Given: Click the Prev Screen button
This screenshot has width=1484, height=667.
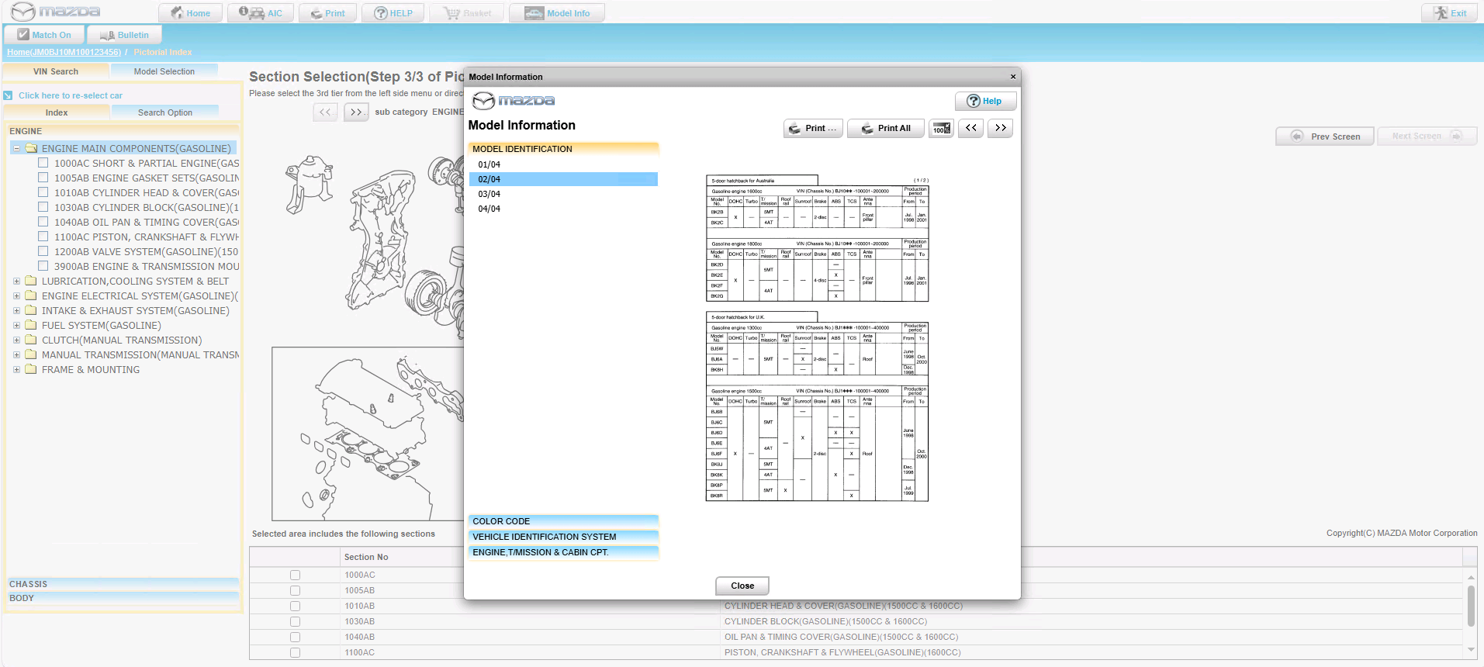Looking at the screenshot, I should pyautogui.click(x=1325, y=136).
